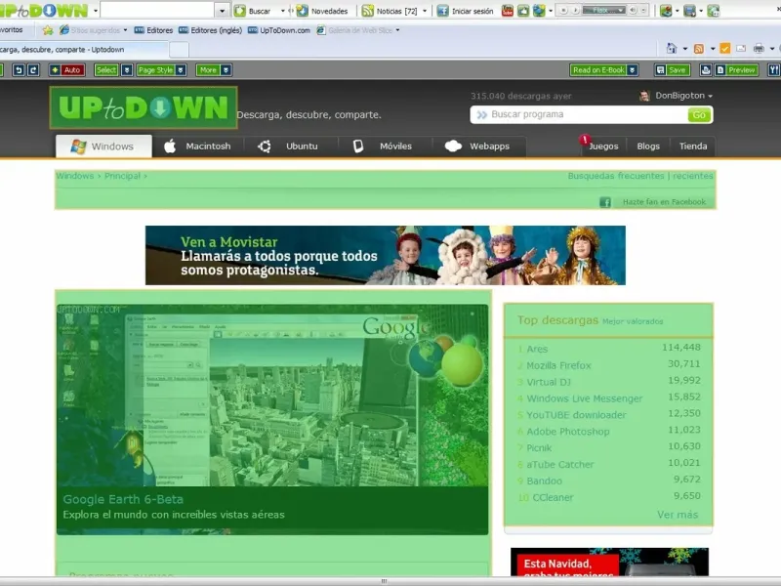Viewport: 781px width, 586px height.
Task: Click the monitor gadget toolbar icon
Action: (690, 11)
